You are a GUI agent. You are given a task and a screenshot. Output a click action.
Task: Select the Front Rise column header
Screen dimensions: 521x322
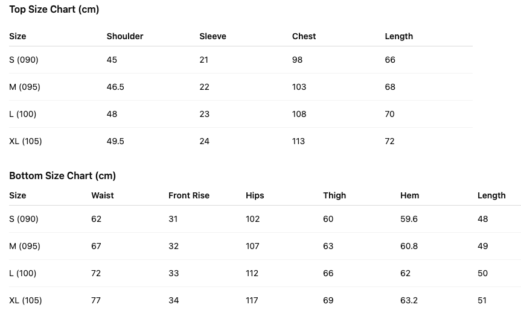(189, 195)
